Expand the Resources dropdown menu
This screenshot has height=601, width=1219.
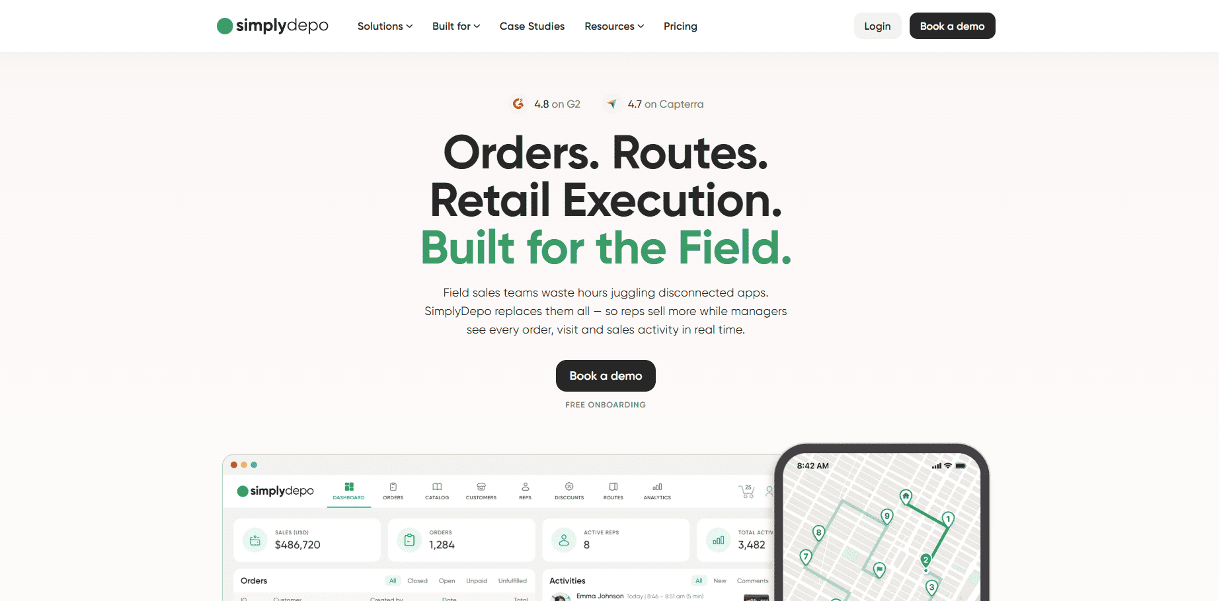(x=614, y=26)
